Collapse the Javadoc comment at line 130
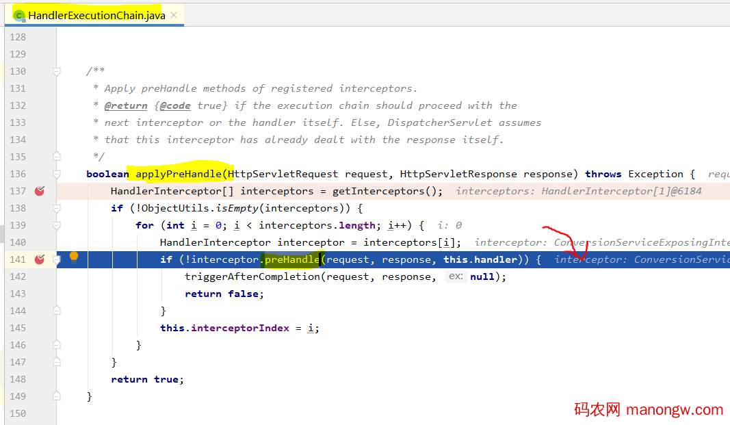This screenshot has width=730, height=425. pos(57,71)
